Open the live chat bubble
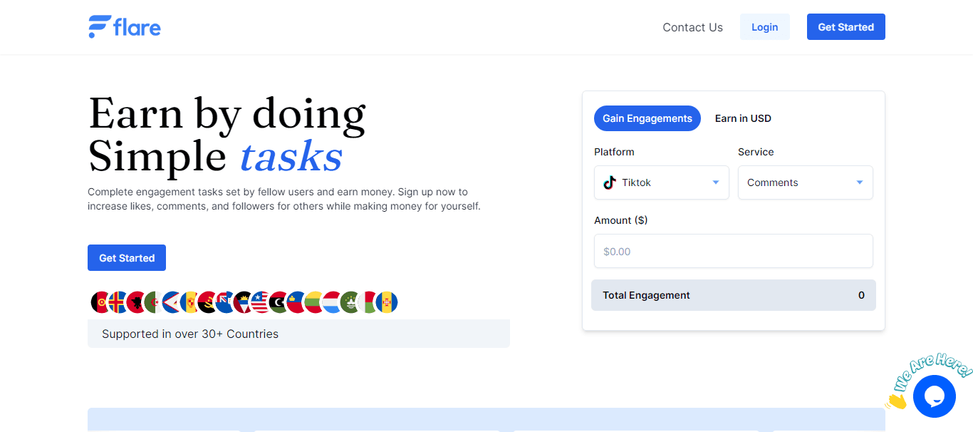Viewport: 973px width, 432px height. click(x=934, y=396)
